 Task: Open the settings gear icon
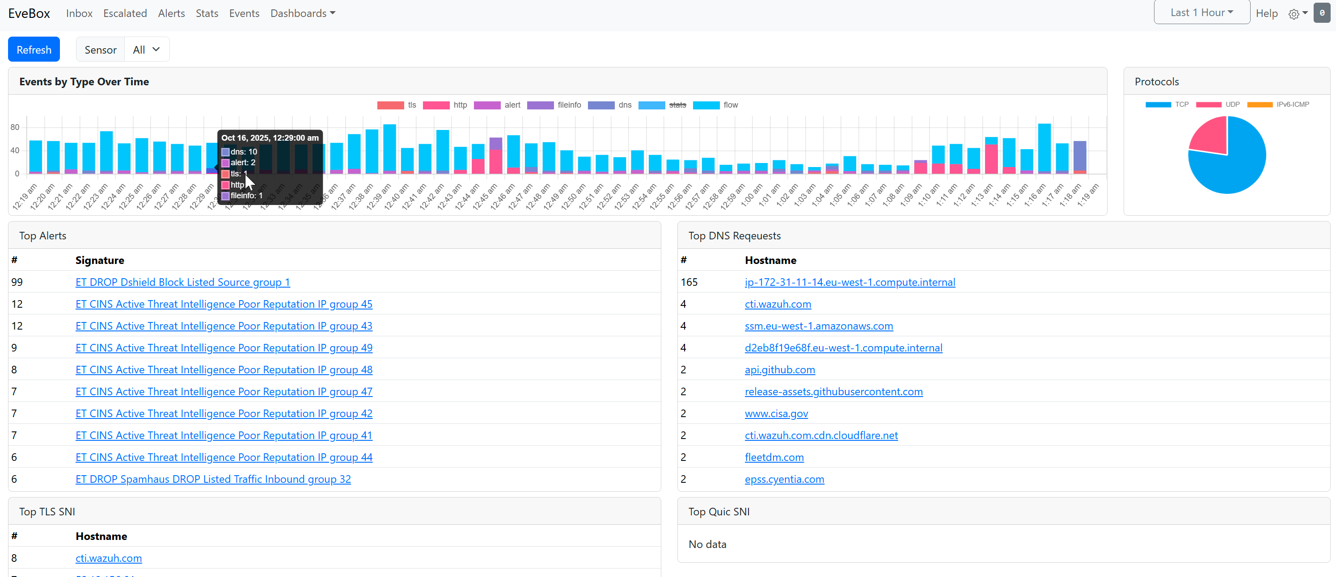(x=1294, y=13)
